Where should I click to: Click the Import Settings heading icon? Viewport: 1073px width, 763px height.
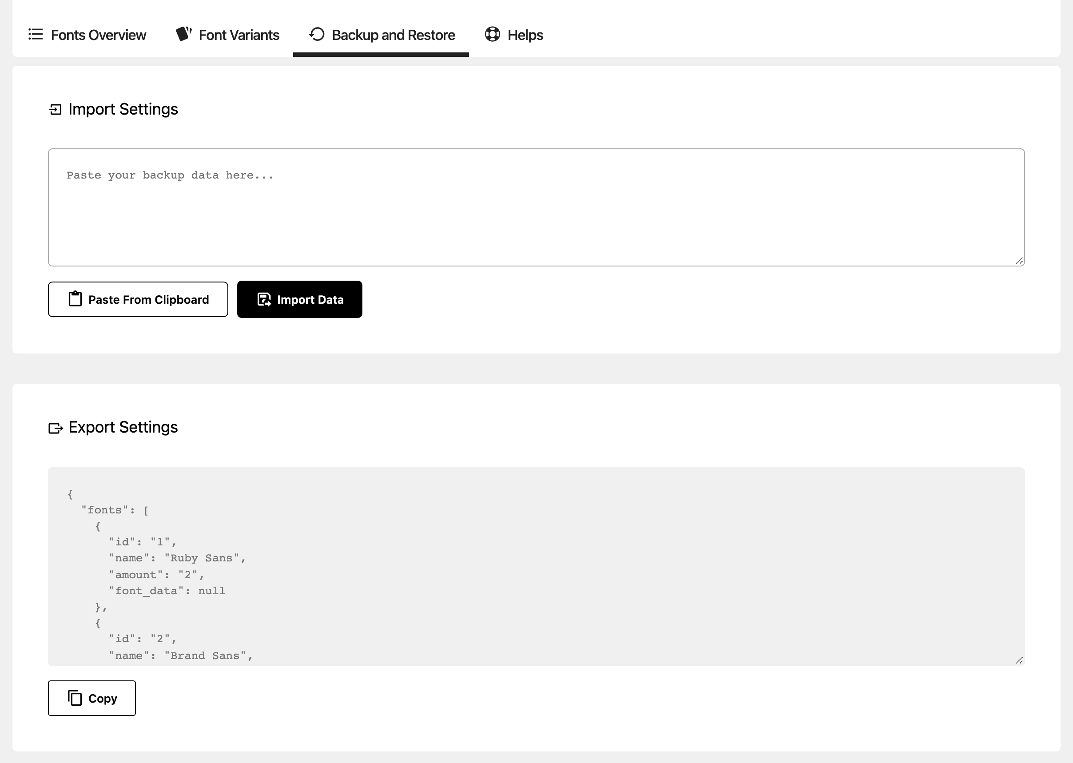point(56,109)
